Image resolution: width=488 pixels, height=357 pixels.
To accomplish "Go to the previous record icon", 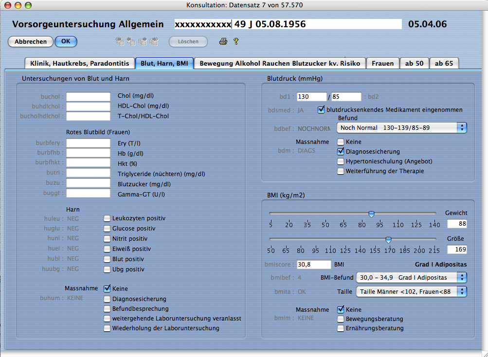I will pos(131,41).
